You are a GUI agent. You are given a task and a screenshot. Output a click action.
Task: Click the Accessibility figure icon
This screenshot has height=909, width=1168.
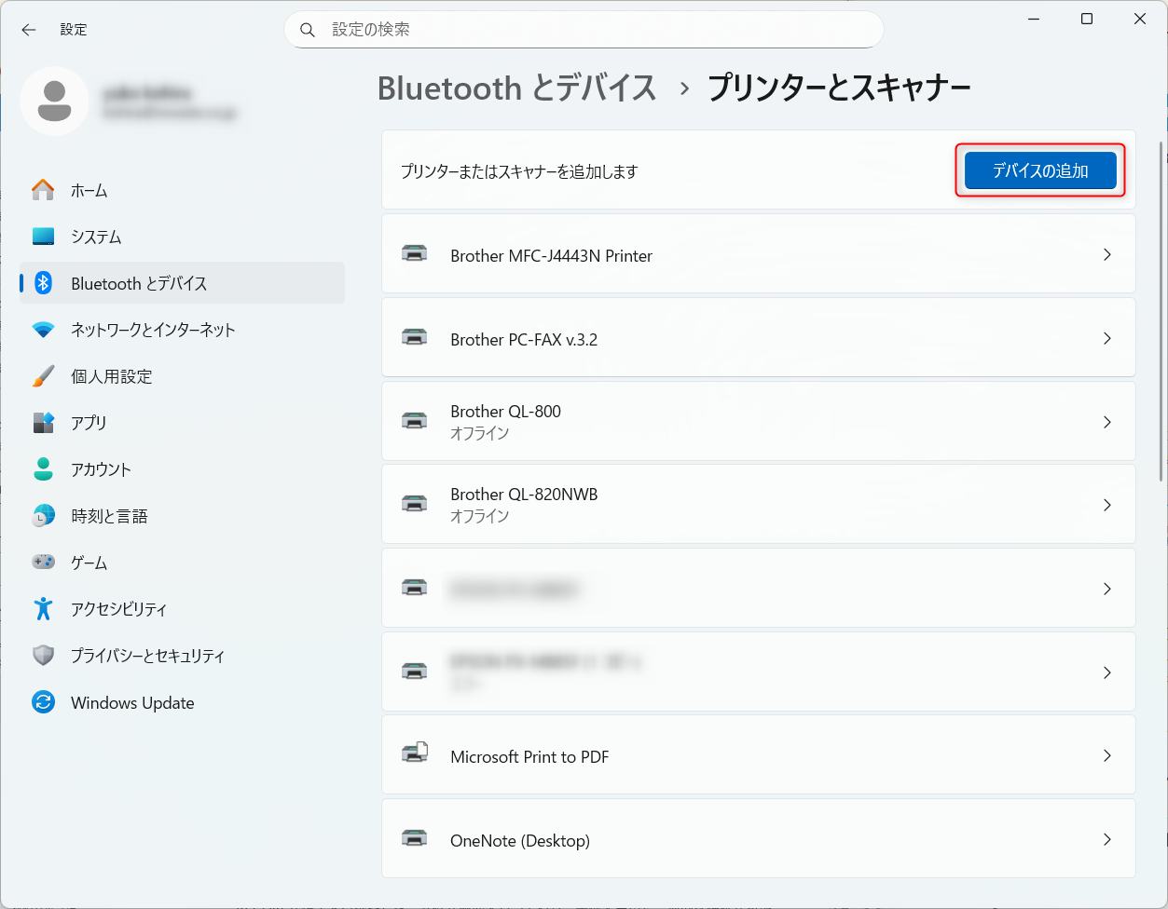tap(43, 609)
